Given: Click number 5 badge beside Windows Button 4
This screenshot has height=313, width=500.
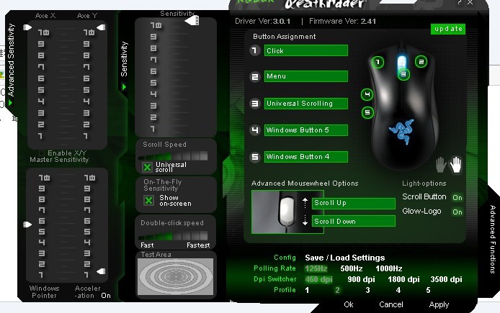Looking at the screenshot, I should click(x=255, y=157).
